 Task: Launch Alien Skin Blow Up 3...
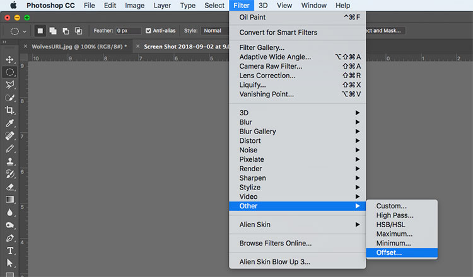coord(298,262)
